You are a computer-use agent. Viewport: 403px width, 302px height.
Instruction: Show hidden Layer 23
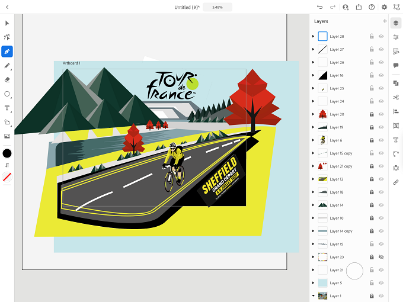(x=381, y=257)
